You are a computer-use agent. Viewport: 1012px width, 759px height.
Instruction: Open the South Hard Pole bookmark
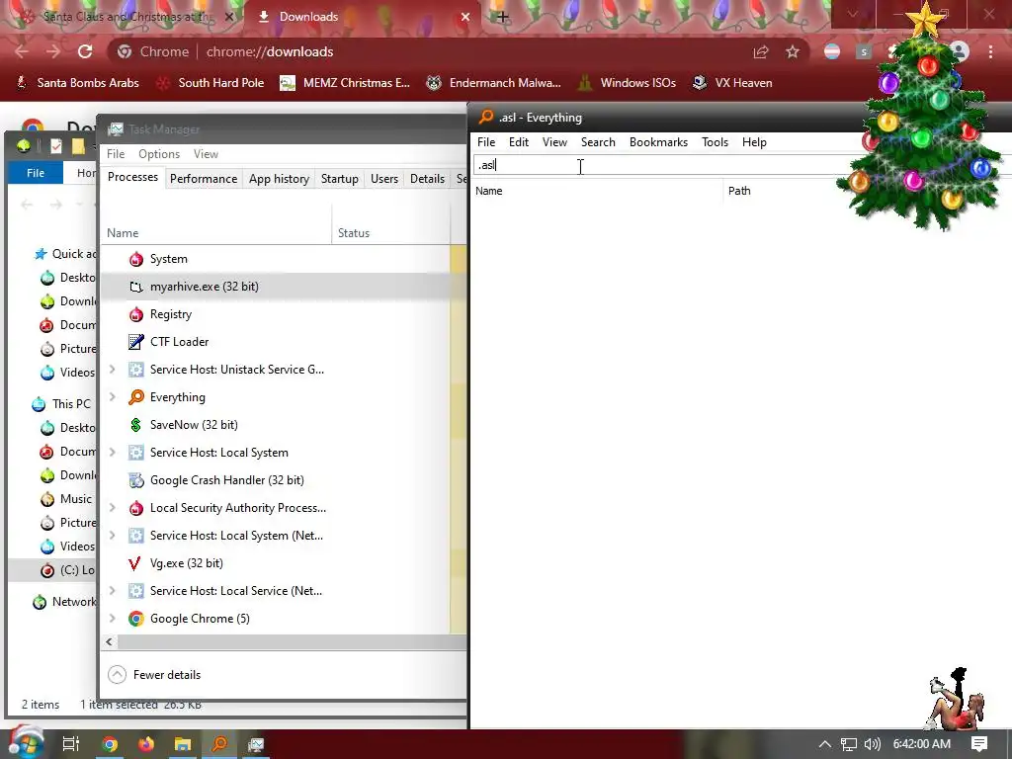(211, 83)
